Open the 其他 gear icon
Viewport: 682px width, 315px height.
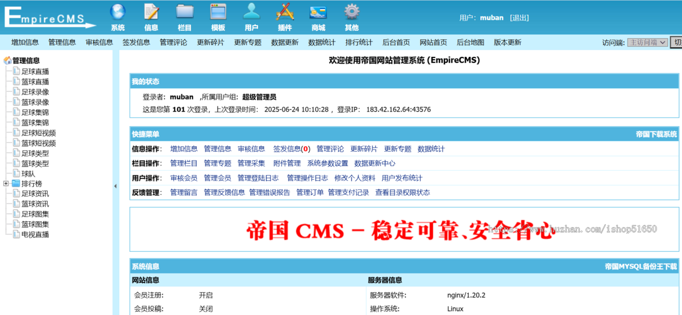click(352, 12)
